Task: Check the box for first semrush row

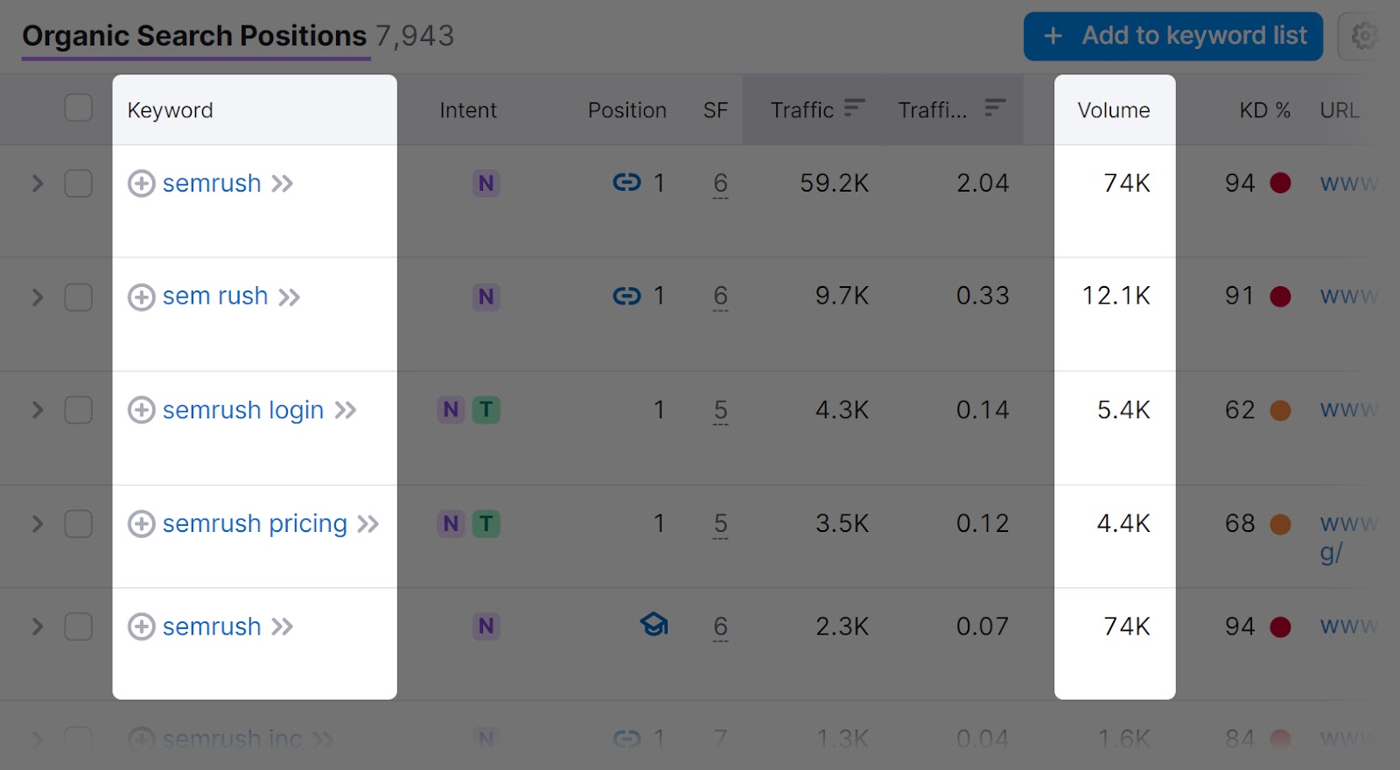Action: point(79,184)
